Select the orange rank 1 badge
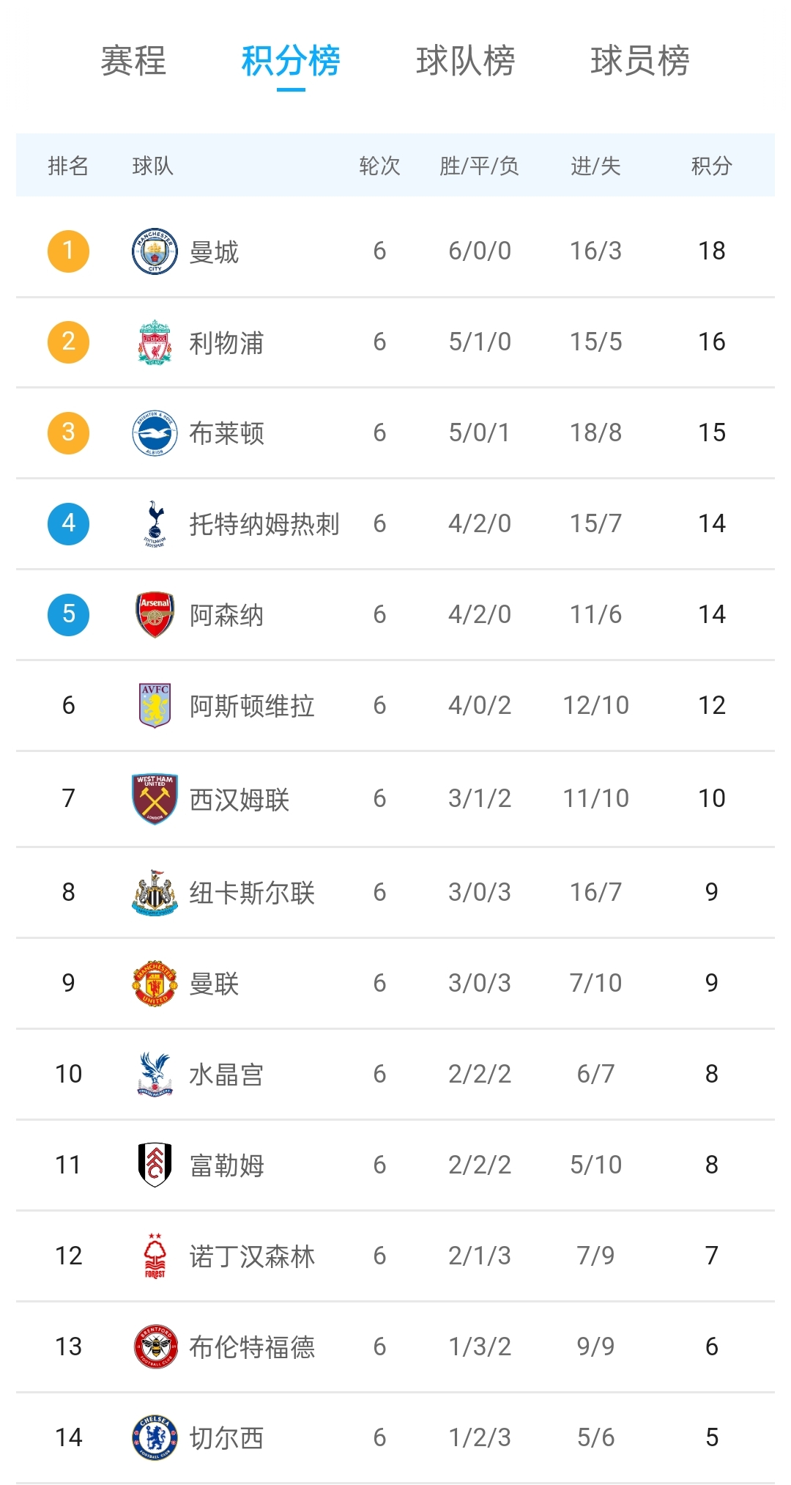Image resolution: width=791 pixels, height=1485 pixels. pyautogui.click(x=68, y=251)
